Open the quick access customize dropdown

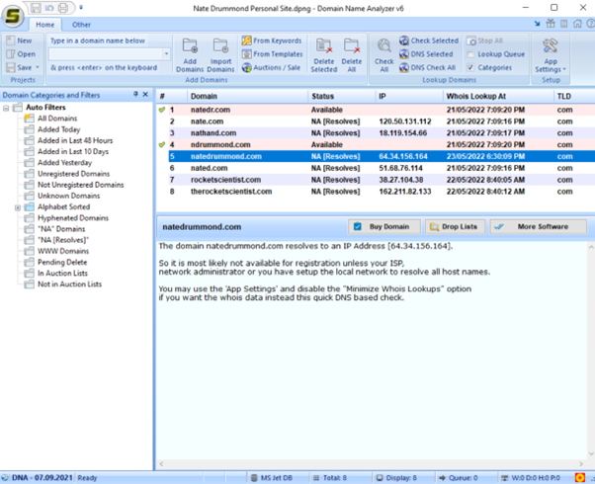pyautogui.click(x=81, y=7)
